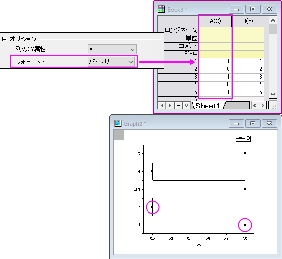The height and width of the screenshot is (259, 282).
Task: Click the X axis title A
Action: coord(199,245)
